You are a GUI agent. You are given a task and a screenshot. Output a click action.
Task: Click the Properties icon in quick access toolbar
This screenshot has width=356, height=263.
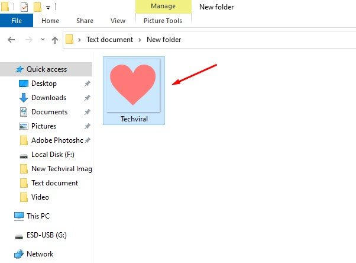pos(24,7)
